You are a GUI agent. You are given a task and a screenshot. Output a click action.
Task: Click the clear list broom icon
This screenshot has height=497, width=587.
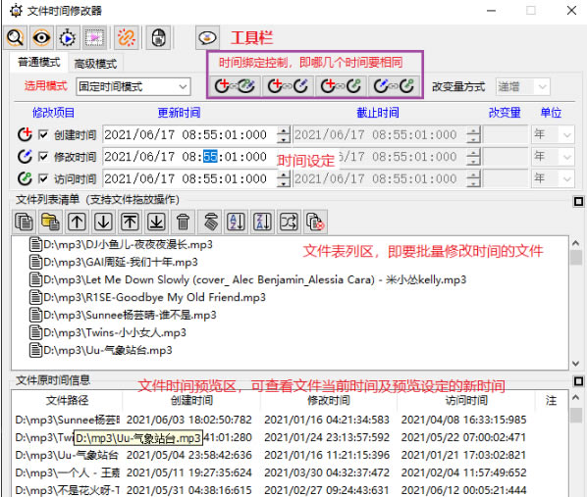(210, 222)
